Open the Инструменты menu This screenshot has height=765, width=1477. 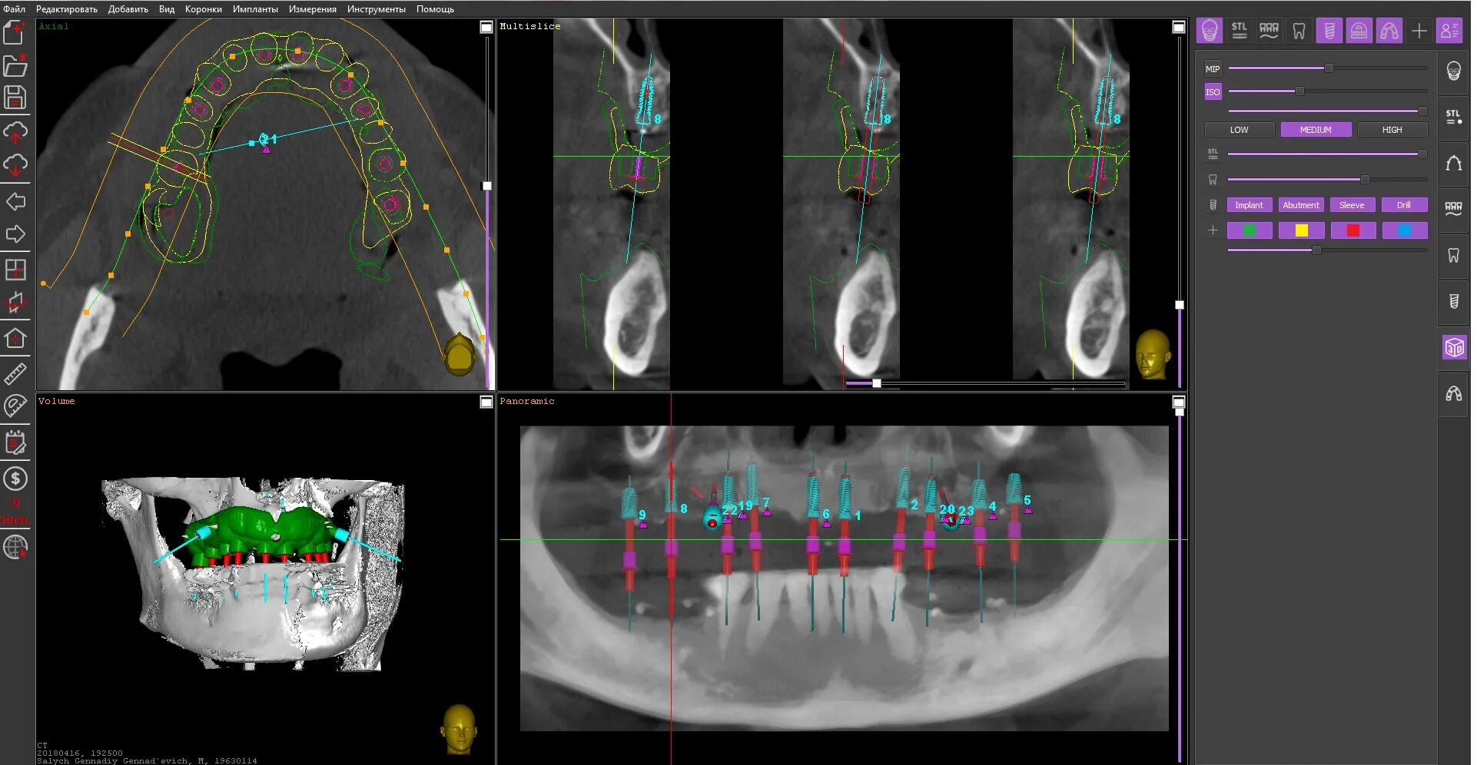376,9
